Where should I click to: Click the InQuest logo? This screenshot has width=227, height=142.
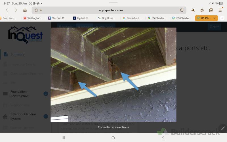click(x=25, y=35)
